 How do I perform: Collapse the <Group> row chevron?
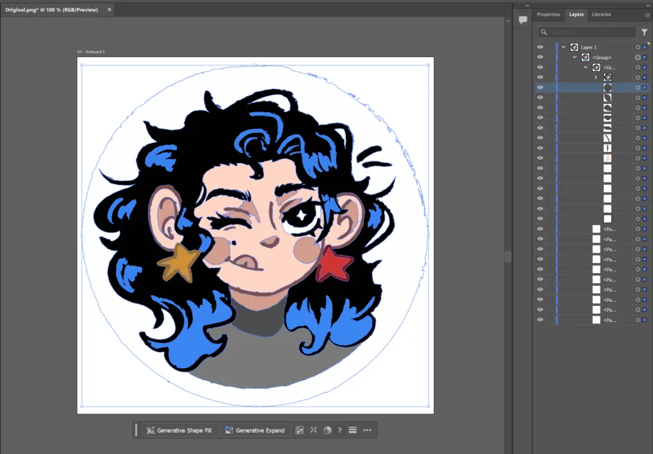click(575, 57)
